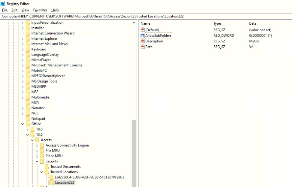Select the (Default) string value icon
This screenshot has height=187, width=292.
(x=142, y=30)
